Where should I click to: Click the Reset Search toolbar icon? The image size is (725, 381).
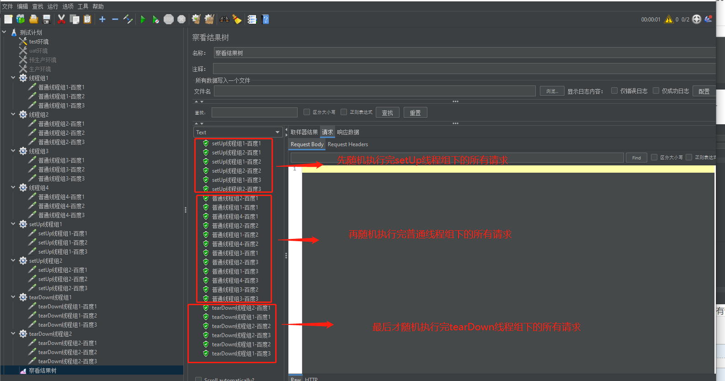pos(237,19)
